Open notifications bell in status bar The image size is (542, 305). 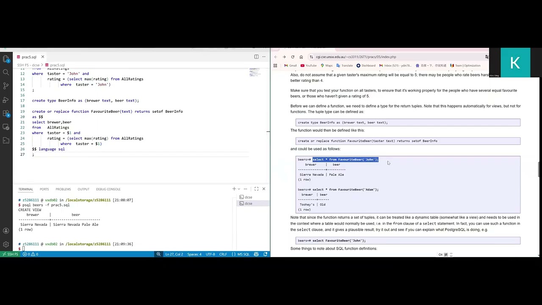pos(265,254)
